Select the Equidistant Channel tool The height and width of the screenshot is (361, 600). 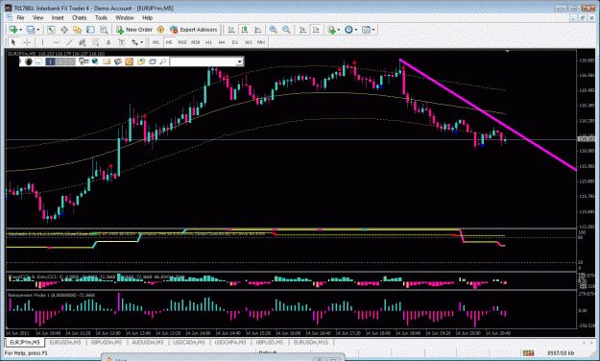[x=82, y=42]
